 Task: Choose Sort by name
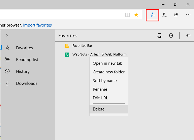tap(105, 81)
